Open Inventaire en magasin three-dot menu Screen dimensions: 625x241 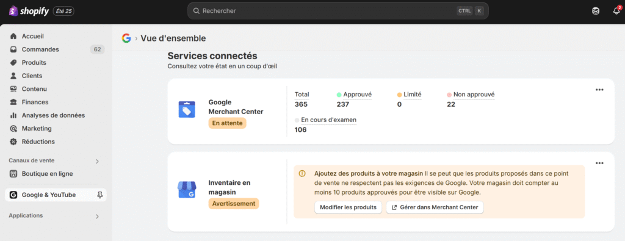point(599,163)
